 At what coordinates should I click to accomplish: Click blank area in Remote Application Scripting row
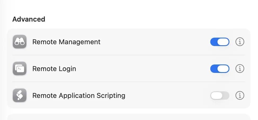(x=167, y=95)
